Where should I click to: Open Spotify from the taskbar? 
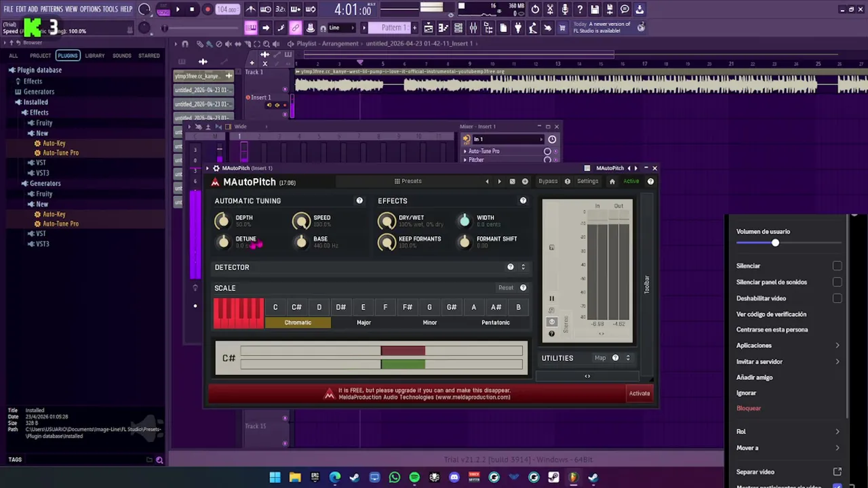[x=414, y=477]
